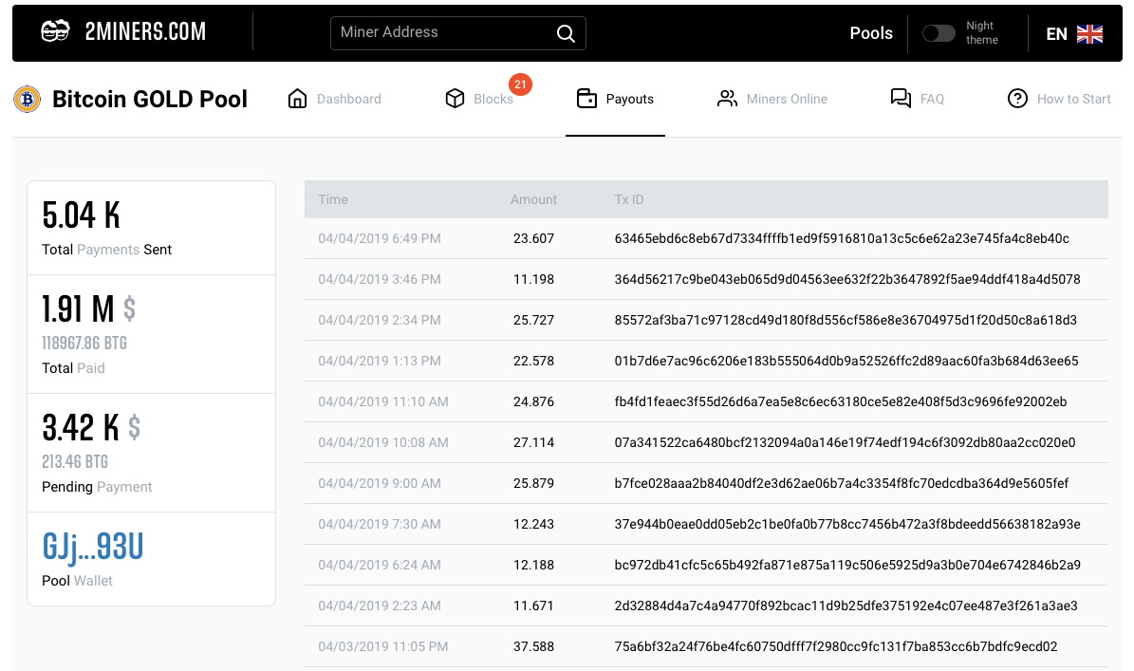Click the Blocks cube icon
The width and height of the screenshot is (1134, 671).
455,99
